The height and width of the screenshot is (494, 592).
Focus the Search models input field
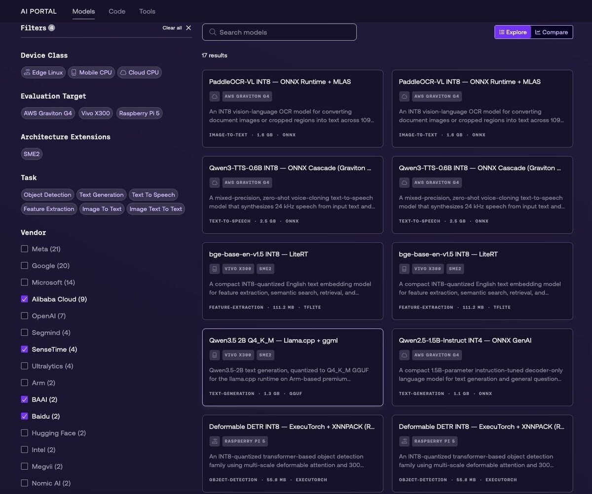(279, 32)
